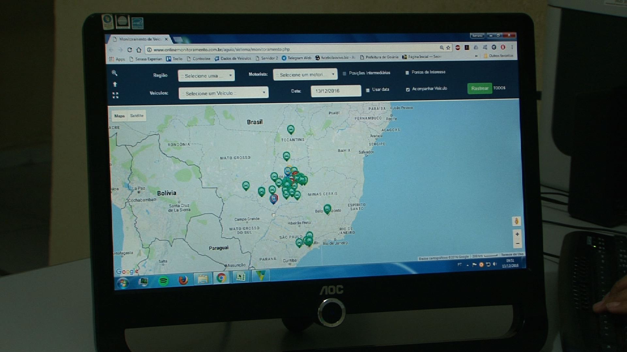The width and height of the screenshot is (627, 352).
Task: Click the Street View pegman icon
Action: pyautogui.click(x=516, y=221)
